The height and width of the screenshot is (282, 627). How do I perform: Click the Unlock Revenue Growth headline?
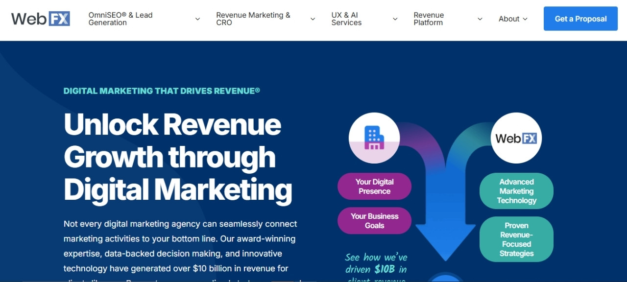pyautogui.click(x=178, y=157)
